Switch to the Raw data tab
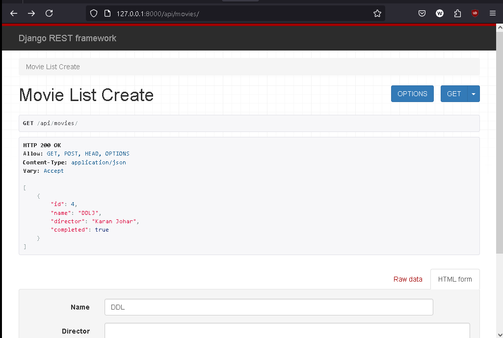Screen dimensions: 503x338 (x=408, y=279)
